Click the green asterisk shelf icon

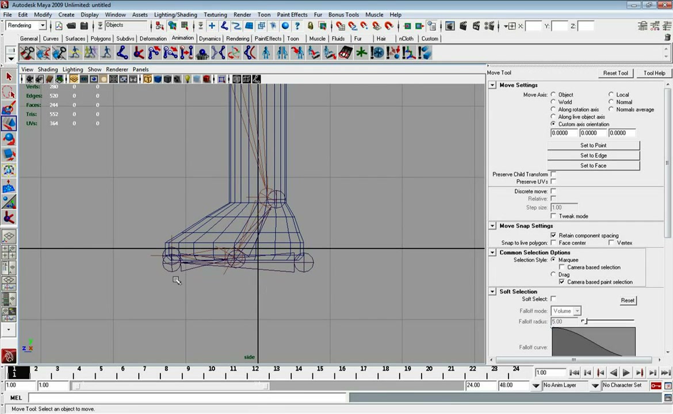361,53
